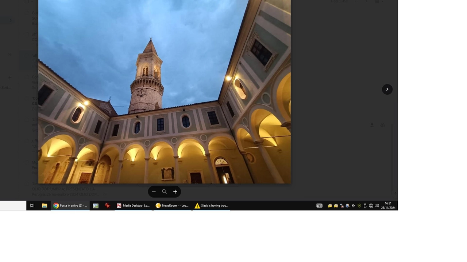Image resolution: width=467 pixels, height=262 pixels.
Task: Click the key with checkmark tray icon
Action: pyautogui.click(x=348, y=206)
